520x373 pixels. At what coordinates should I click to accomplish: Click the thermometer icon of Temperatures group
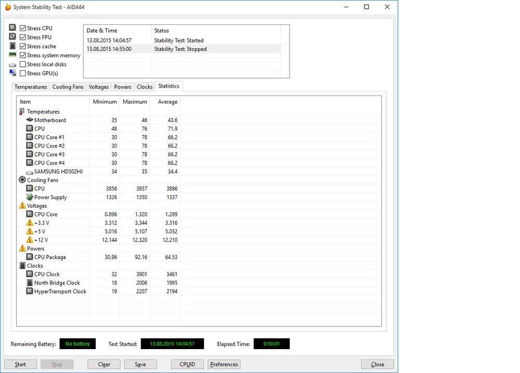(22, 112)
